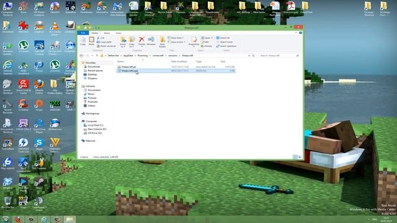Click Invert selection in the ribbon
This screenshot has width=397, height=223.
coord(226,46)
